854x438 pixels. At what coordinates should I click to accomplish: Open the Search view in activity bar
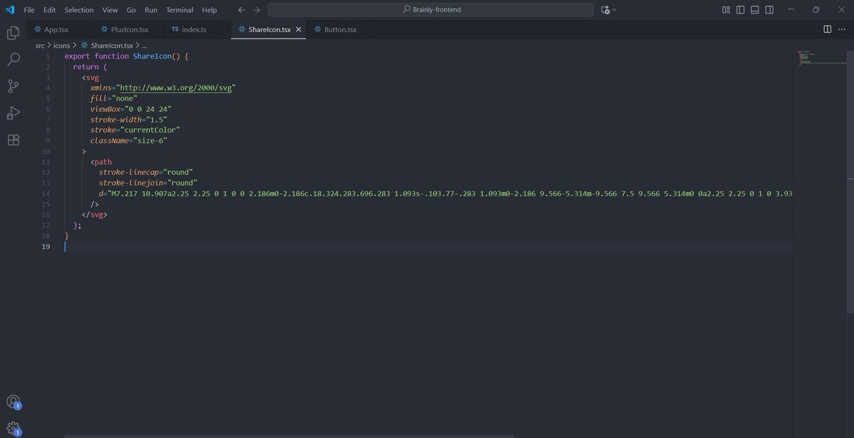(x=13, y=60)
